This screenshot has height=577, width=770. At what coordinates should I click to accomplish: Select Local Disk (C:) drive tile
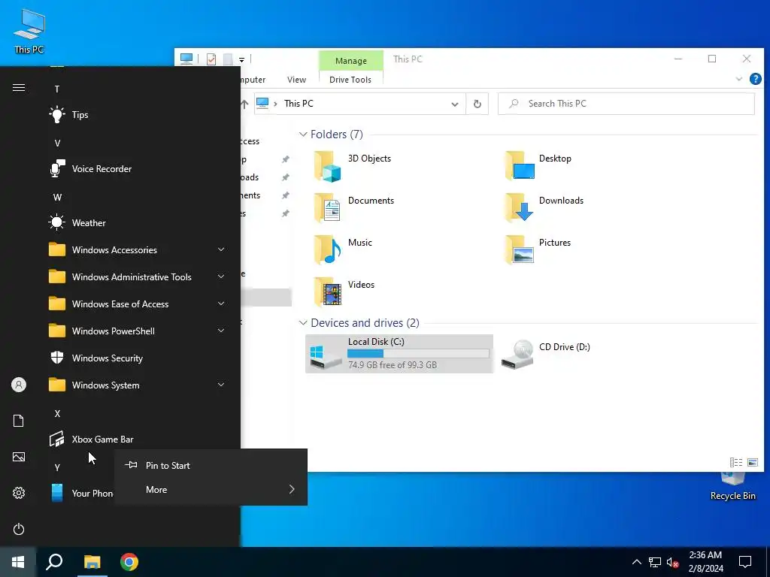[399, 354]
